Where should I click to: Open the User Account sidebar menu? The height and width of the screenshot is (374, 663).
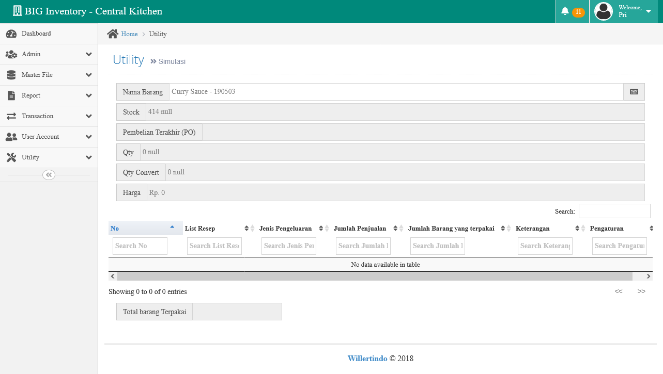point(49,137)
